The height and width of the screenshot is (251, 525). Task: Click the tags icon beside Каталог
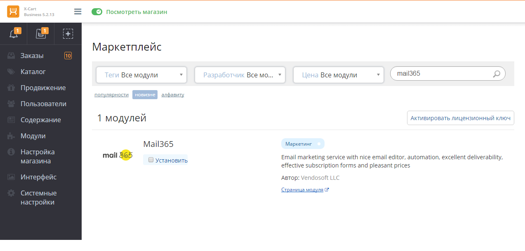pyautogui.click(x=11, y=72)
